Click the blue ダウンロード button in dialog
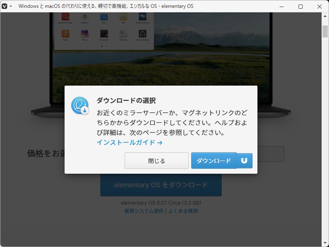 tap(213, 161)
